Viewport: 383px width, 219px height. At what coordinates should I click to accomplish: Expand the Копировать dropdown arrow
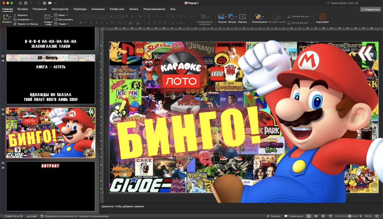pos(32,19)
